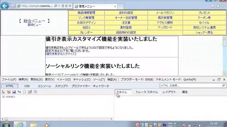Open ドキュメント モード: Quirks(M) menu
Viewport: 227px width, 127px height.
pos(176,79)
